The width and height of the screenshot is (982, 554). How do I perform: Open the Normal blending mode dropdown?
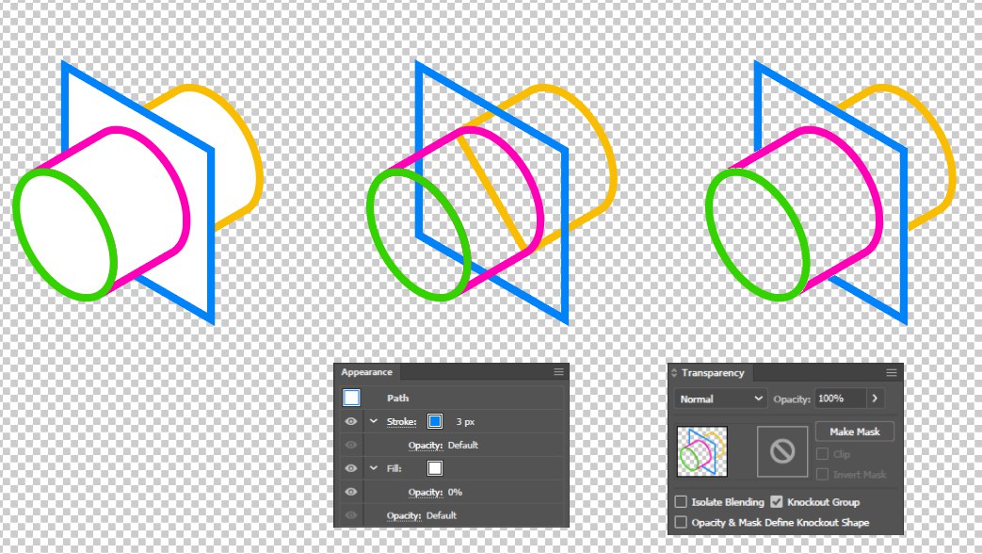721,399
